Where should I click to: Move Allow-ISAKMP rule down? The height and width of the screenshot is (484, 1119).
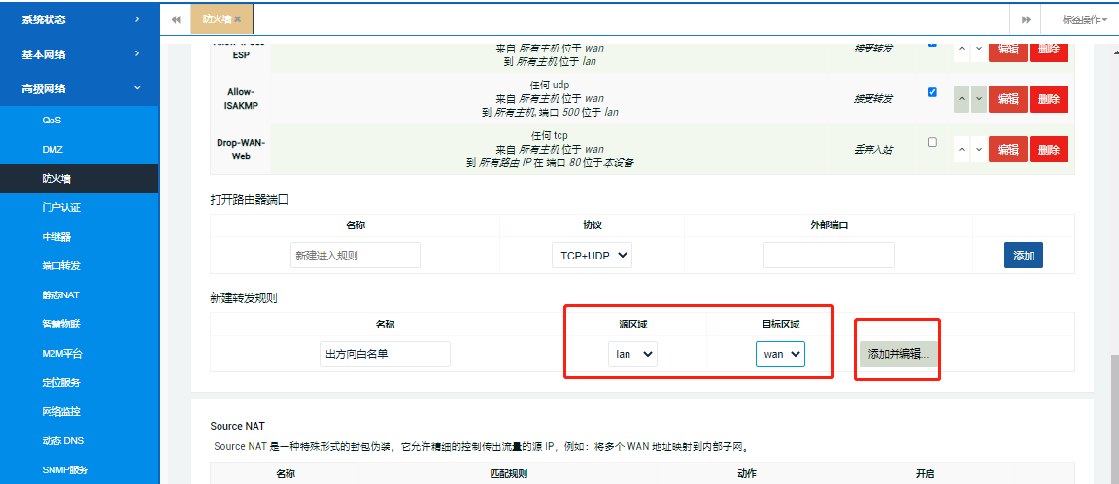coord(978,98)
